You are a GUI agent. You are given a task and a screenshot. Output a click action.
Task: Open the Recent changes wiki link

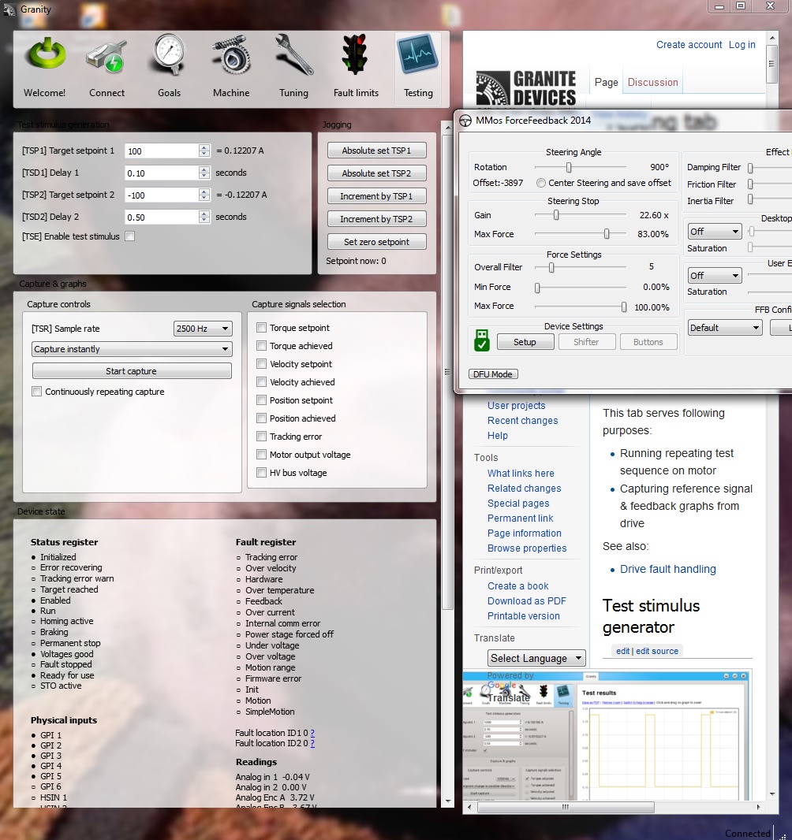(x=522, y=421)
